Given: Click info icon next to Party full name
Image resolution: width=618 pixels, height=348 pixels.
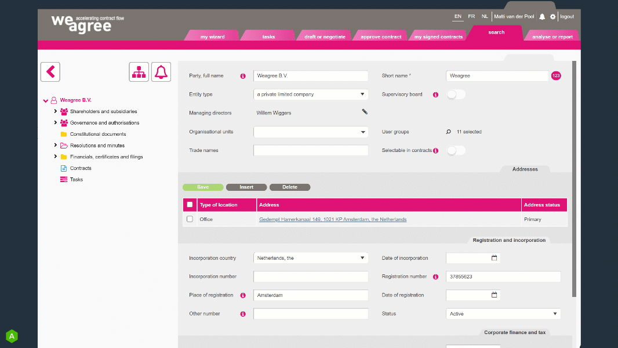Looking at the screenshot, I should [243, 76].
